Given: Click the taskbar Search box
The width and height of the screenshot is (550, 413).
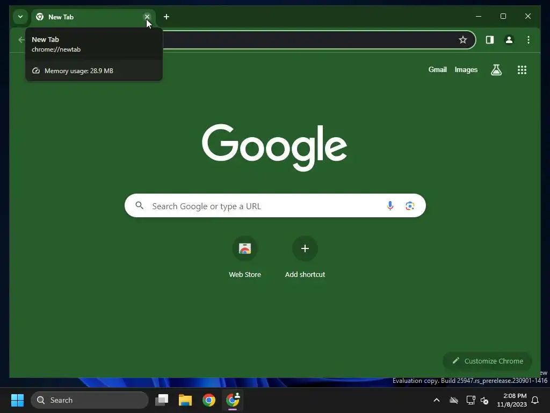Looking at the screenshot, I should pos(90,400).
